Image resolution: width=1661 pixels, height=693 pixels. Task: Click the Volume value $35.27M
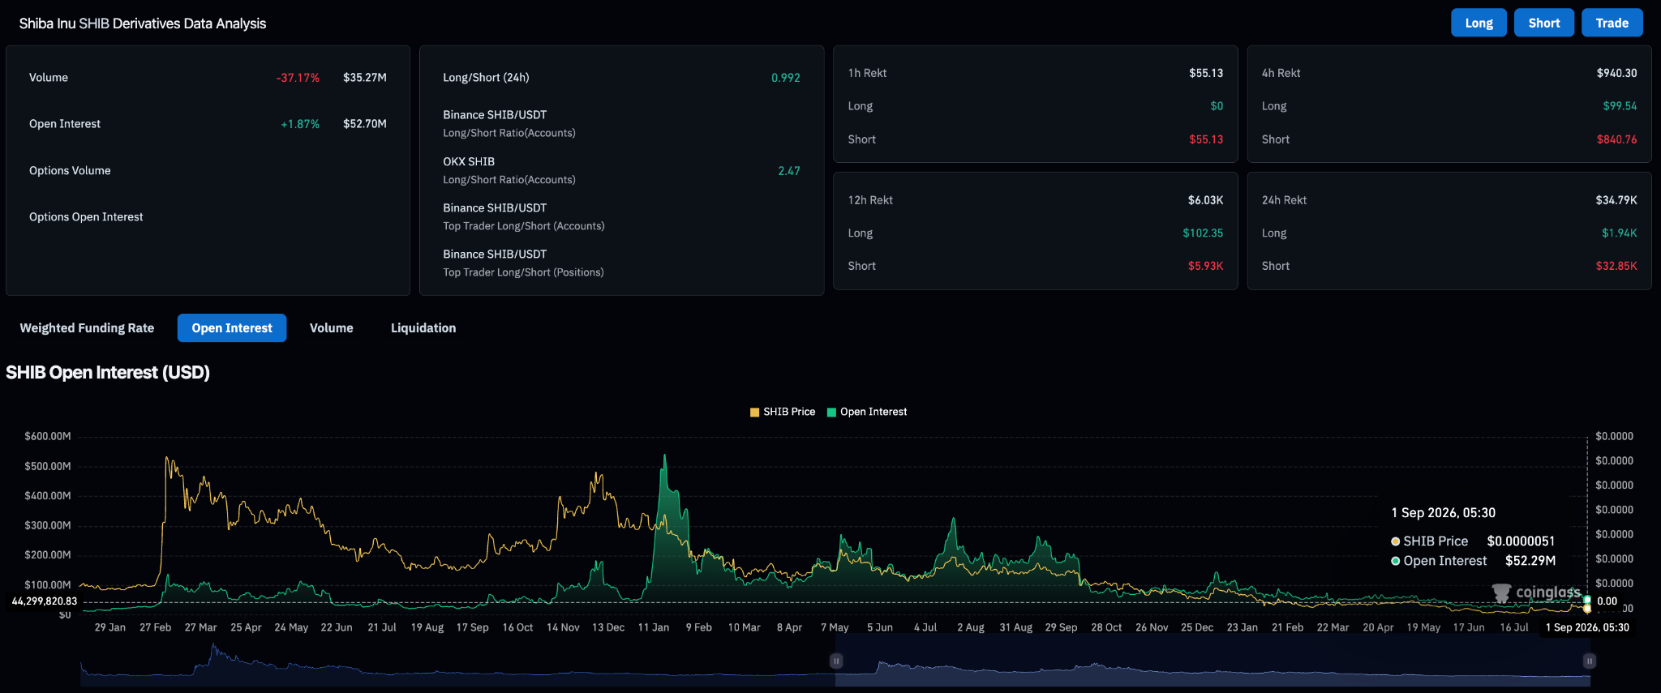365,78
